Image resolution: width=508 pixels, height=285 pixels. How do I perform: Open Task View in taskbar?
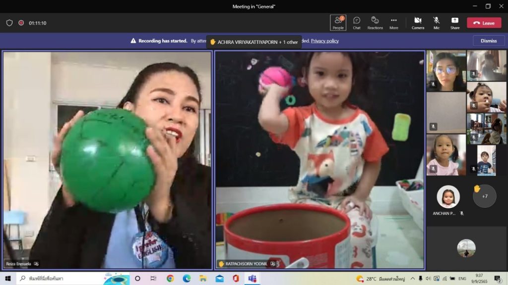click(x=154, y=278)
